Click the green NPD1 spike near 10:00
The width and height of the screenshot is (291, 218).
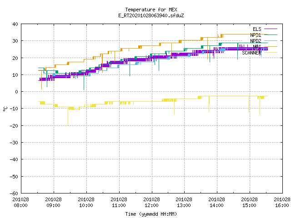click(84, 82)
